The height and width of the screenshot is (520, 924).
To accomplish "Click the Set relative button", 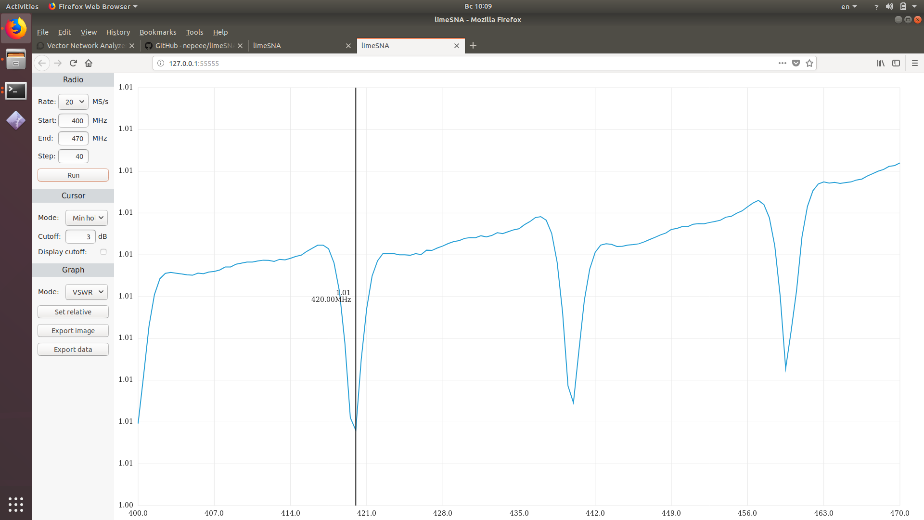I will tap(73, 312).
